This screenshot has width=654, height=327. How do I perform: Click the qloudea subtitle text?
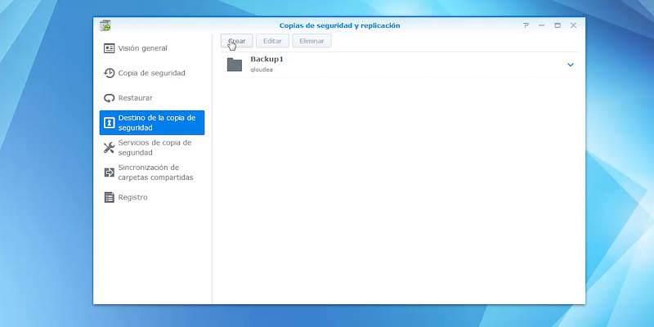tap(262, 69)
